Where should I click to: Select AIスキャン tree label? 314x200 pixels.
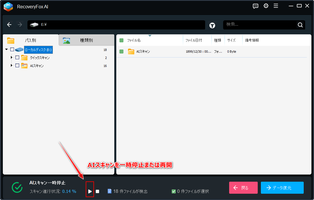tap(37, 66)
